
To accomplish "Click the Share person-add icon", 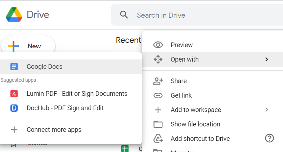I will [x=158, y=81].
